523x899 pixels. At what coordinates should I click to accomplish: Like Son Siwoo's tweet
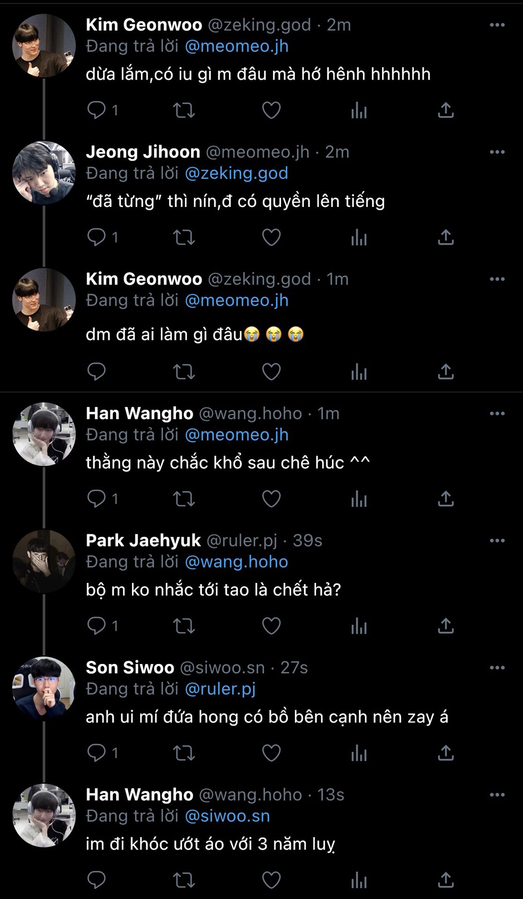pos(271,753)
